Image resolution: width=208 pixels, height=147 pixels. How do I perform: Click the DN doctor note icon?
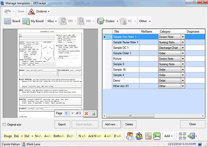coord(63,21)
